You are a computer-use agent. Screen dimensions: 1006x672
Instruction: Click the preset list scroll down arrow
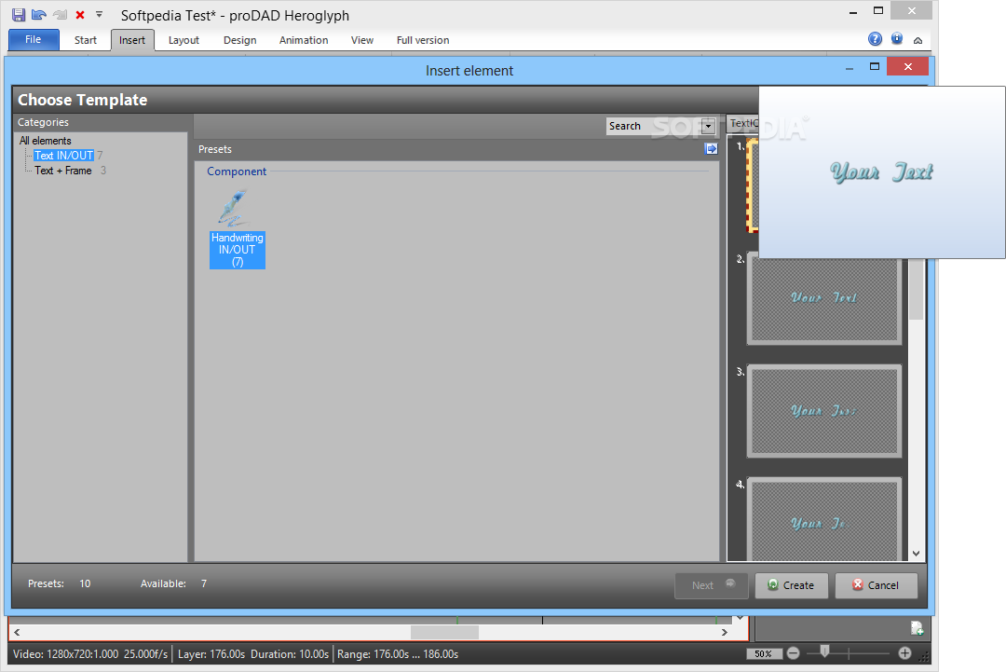click(x=917, y=554)
